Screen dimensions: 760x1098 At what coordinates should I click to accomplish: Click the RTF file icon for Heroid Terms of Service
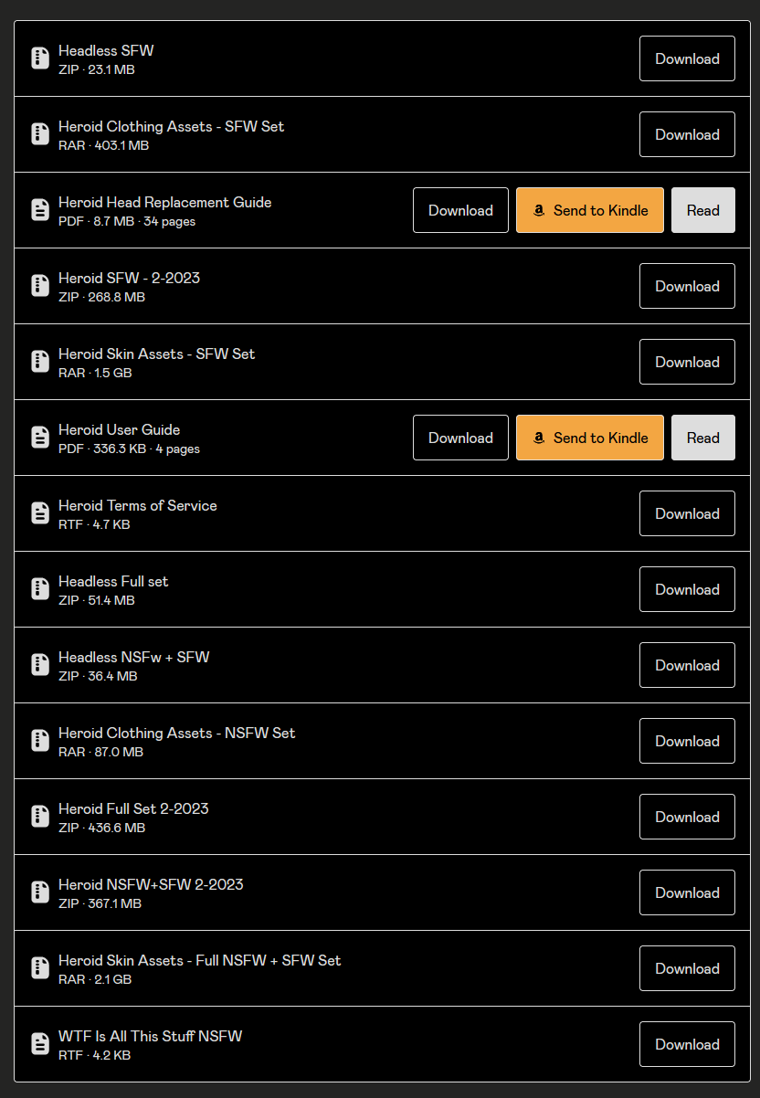click(x=40, y=513)
